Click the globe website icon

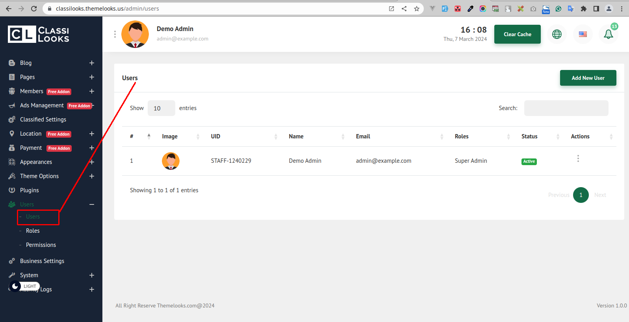(x=557, y=34)
